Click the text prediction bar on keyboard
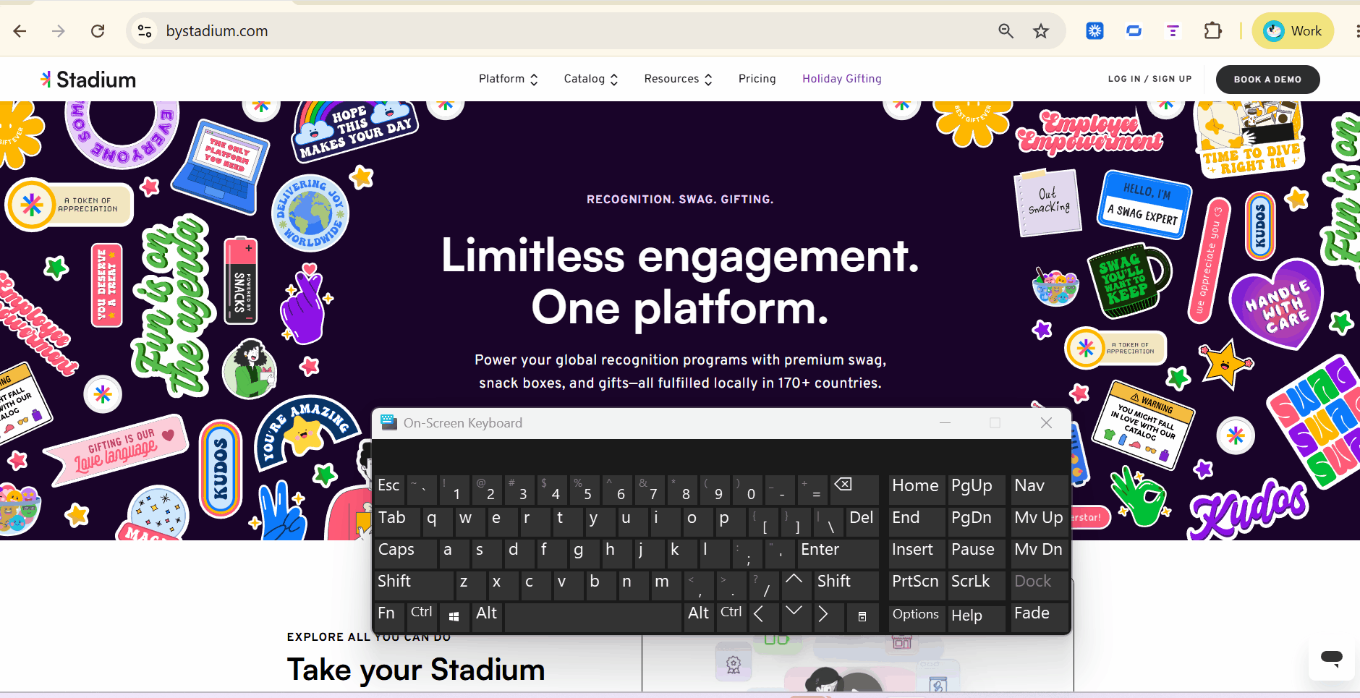The image size is (1360, 698). [721, 456]
